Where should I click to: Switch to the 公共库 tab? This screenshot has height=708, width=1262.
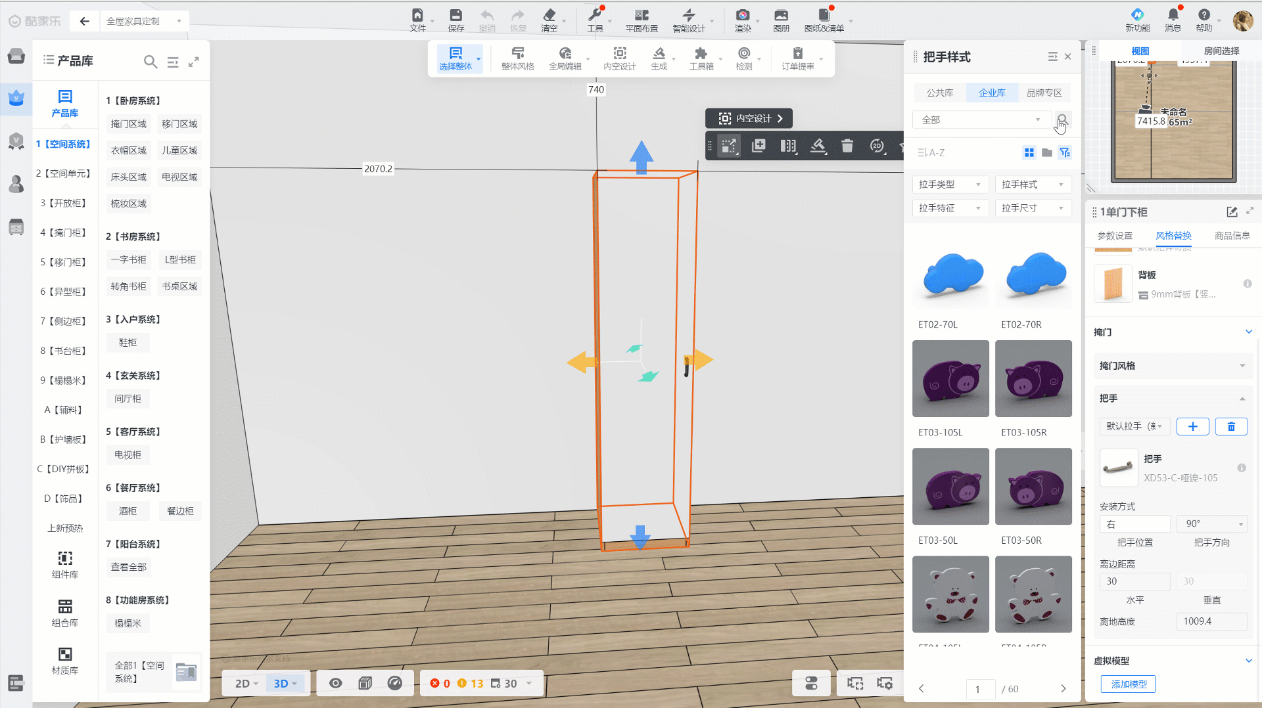pos(939,93)
